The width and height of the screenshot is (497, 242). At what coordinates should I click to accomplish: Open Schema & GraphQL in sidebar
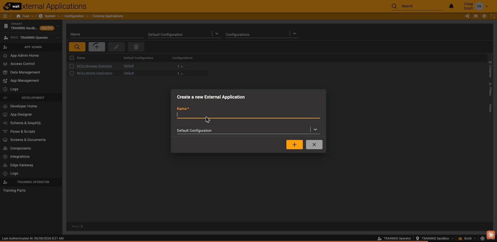tap(26, 123)
